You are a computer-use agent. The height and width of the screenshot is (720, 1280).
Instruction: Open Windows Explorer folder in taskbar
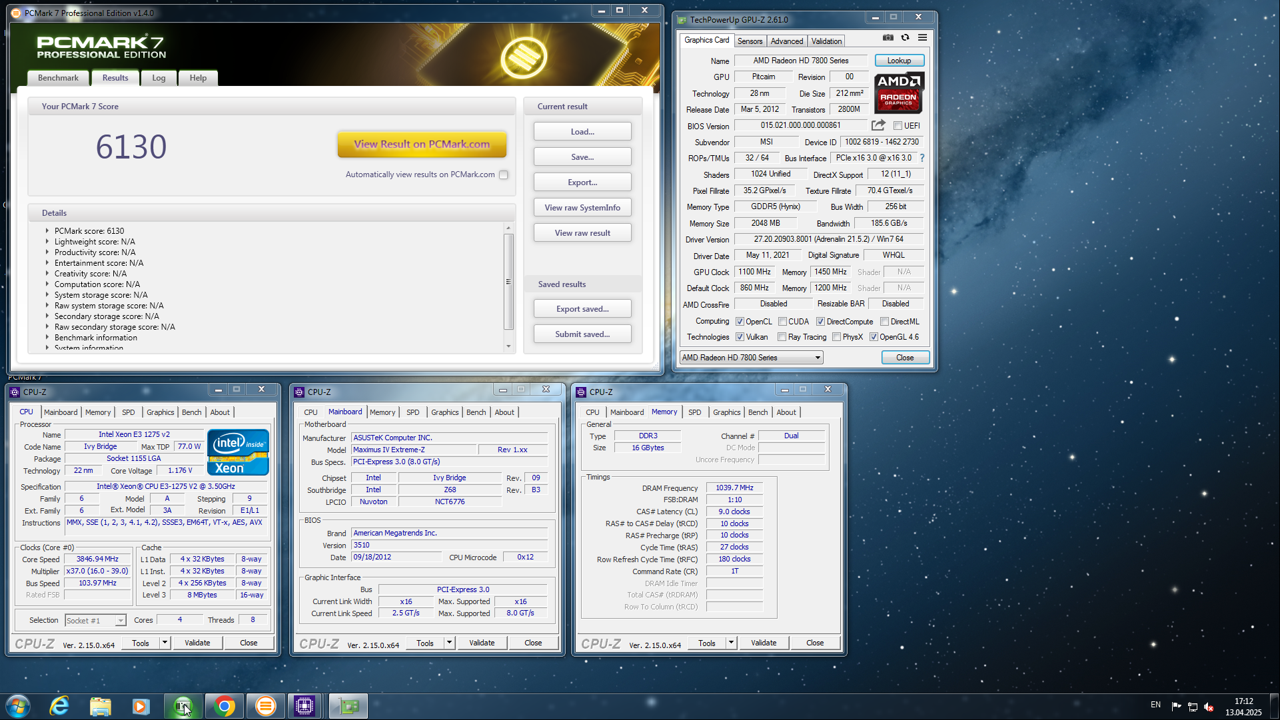100,706
